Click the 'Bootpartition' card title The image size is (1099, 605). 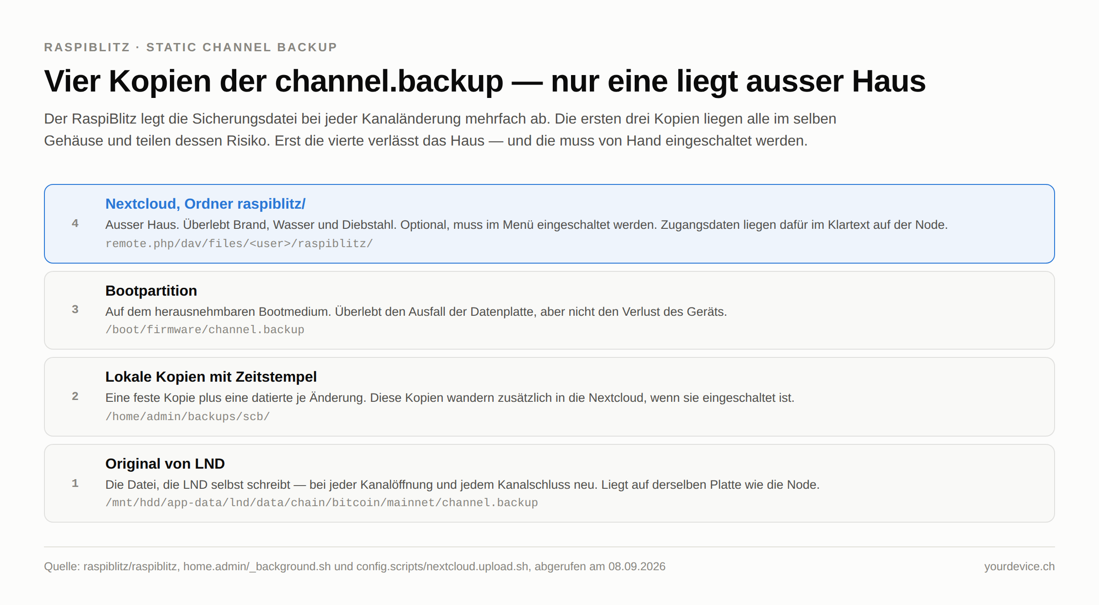[151, 291]
